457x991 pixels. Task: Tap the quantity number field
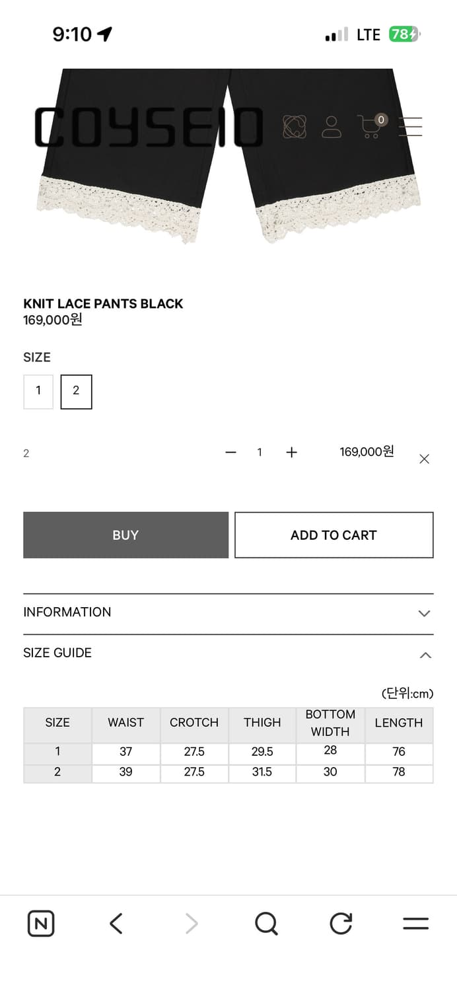coord(260,453)
